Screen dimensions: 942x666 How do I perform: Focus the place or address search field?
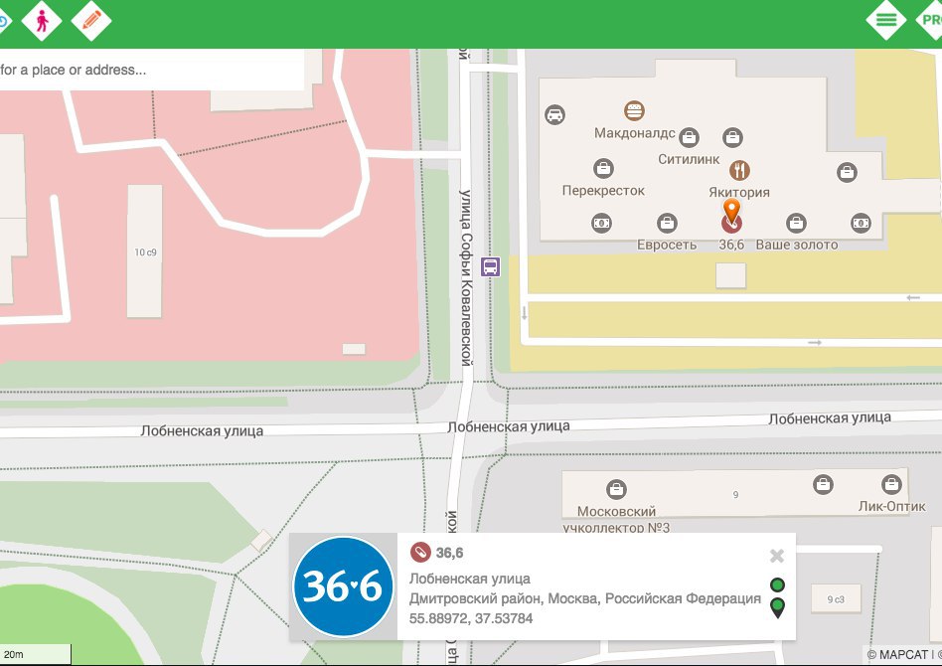point(151,70)
